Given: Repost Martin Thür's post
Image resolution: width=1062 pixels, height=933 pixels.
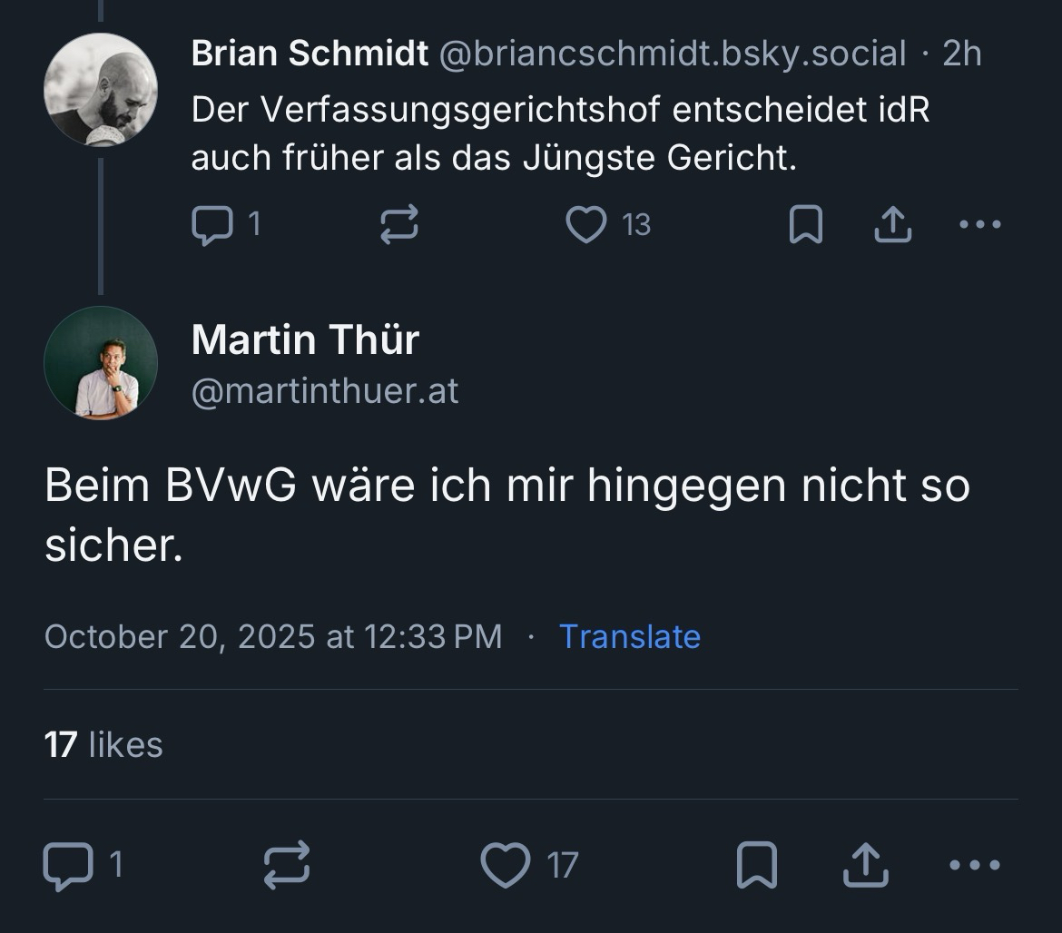Looking at the screenshot, I should tap(286, 865).
